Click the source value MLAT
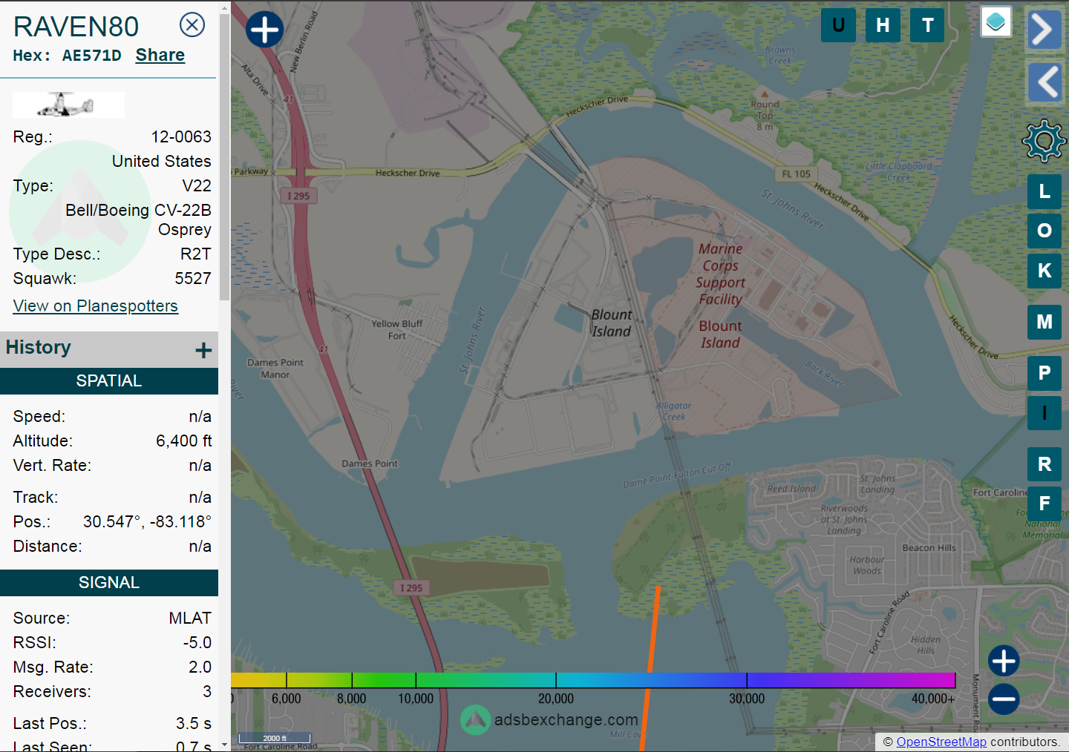The height and width of the screenshot is (752, 1069). click(190, 618)
